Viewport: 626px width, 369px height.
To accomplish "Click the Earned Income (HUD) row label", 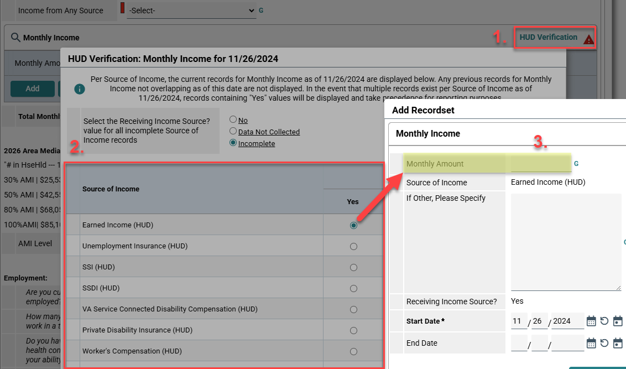I will (118, 225).
